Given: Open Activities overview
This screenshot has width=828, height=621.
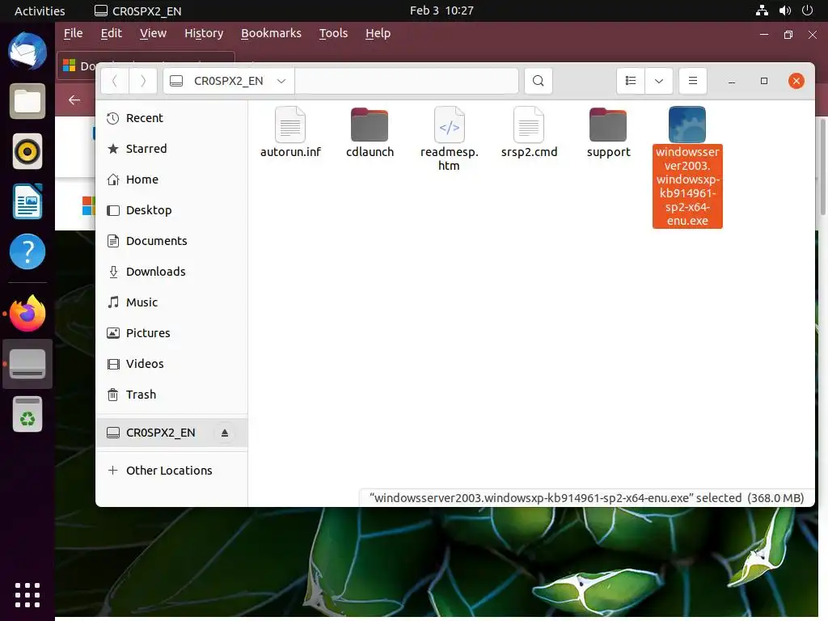Looking at the screenshot, I should [x=40, y=11].
